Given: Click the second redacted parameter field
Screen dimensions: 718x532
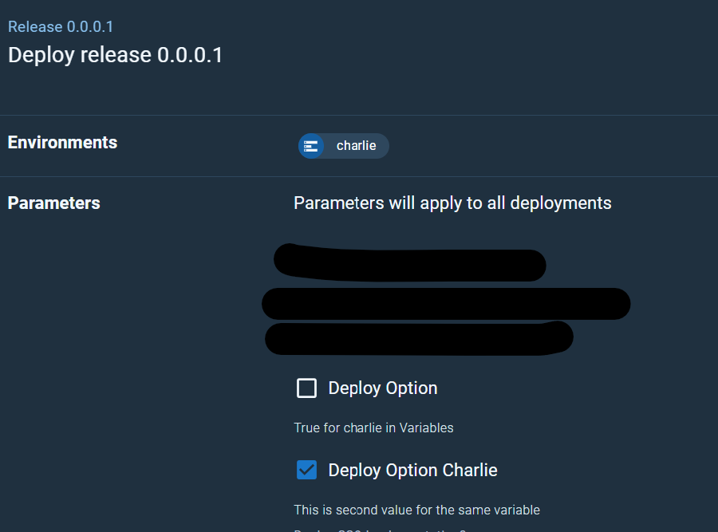Looking at the screenshot, I should [x=446, y=303].
